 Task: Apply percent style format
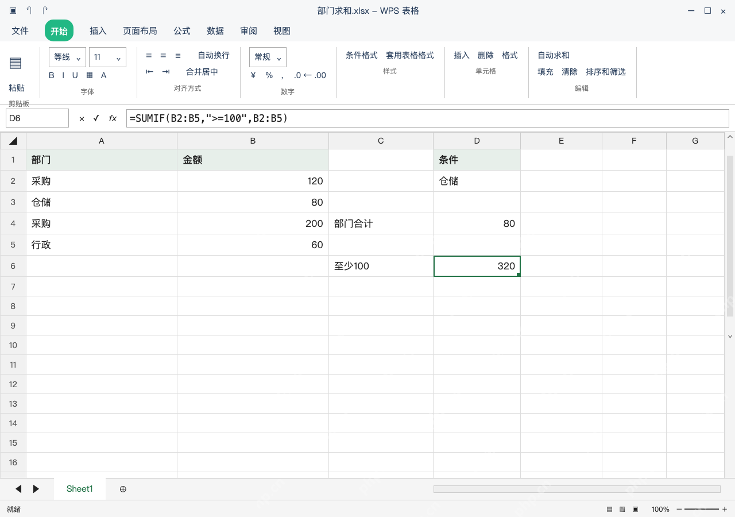269,75
